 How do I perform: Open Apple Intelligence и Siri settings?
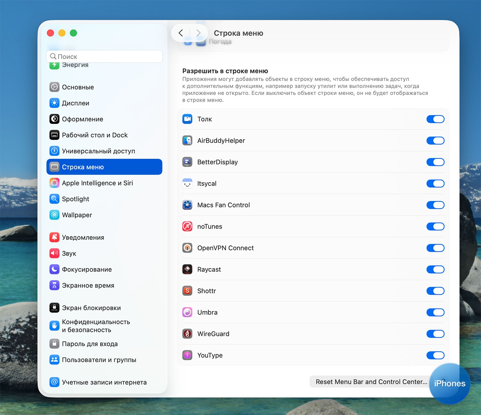click(97, 183)
